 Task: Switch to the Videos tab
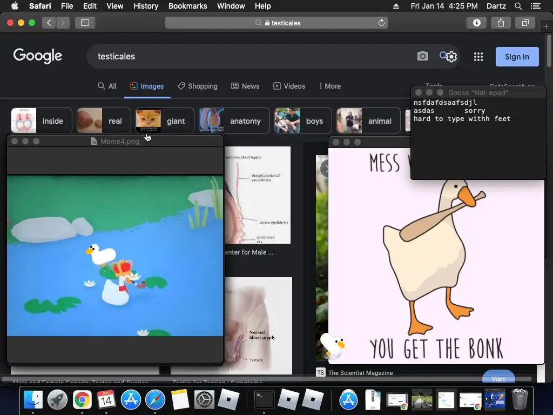289,86
